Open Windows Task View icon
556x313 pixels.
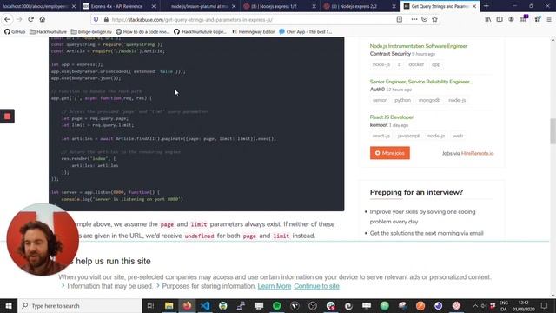(x=150, y=306)
